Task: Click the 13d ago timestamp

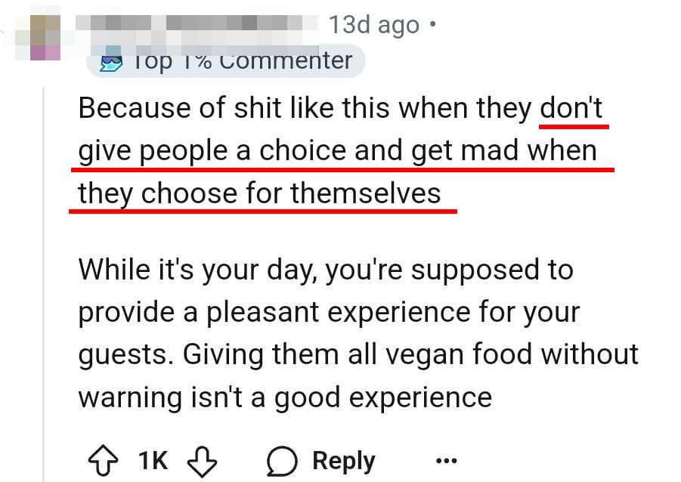Action: click(374, 25)
